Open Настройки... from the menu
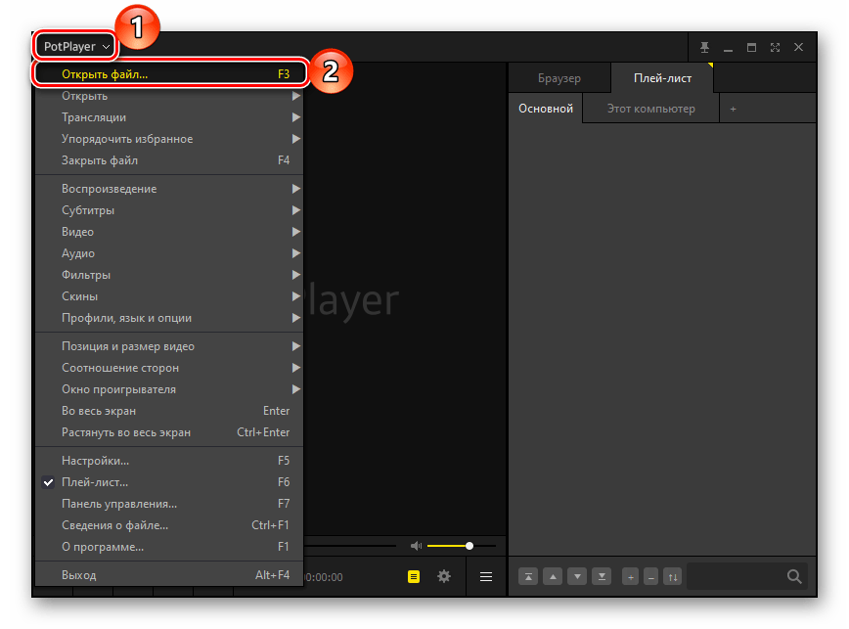 (x=169, y=461)
